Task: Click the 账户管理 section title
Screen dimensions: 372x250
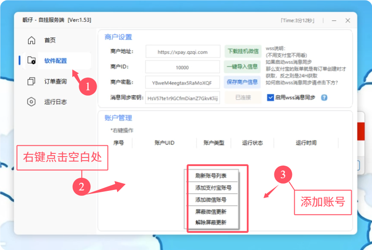Action: pyautogui.click(x=118, y=118)
